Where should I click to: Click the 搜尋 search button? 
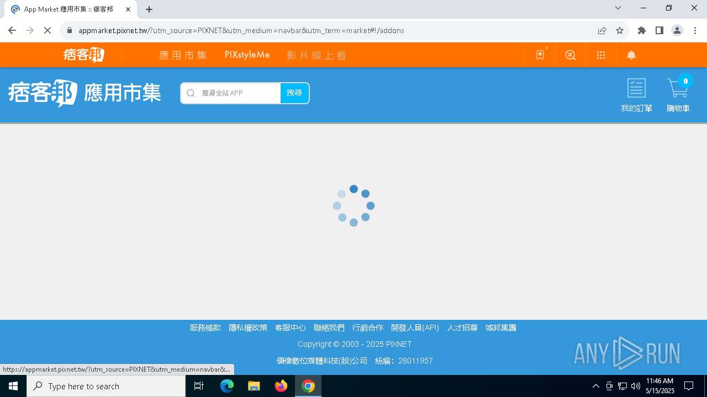coord(294,93)
